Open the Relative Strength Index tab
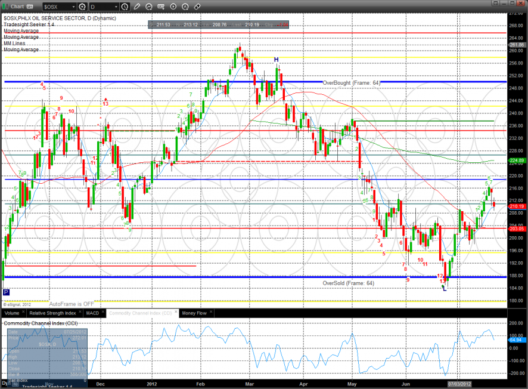Viewport: 528px width, 389px height. point(52,313)
